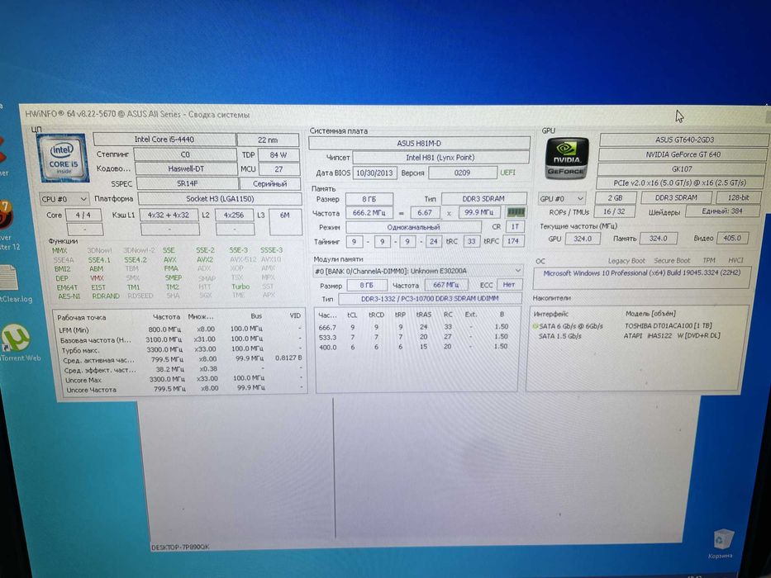Click the Intel H81 (Lynx Point) chipset field
Screen dimensions: 771x578
440,158
